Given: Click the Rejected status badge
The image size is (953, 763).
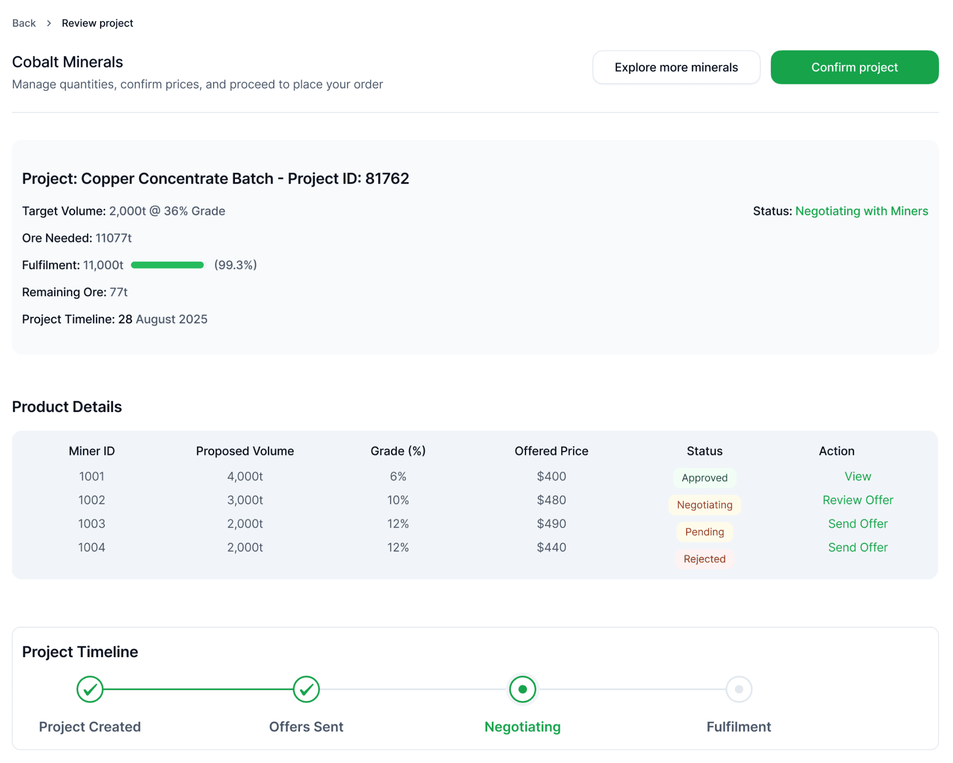Looking at the screenshot, I should [x=704, y=559].
